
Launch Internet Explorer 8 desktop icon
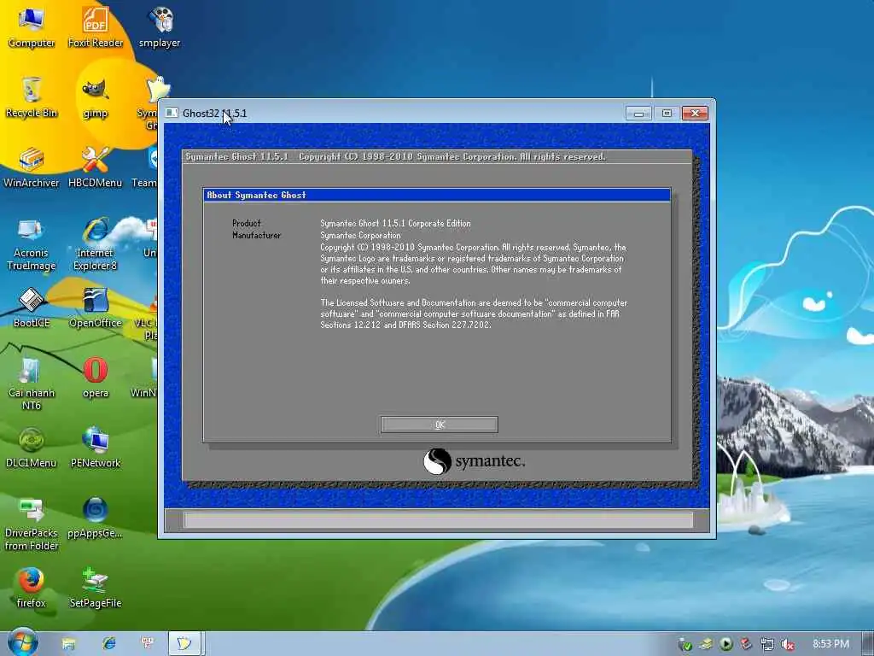tap(96, 244)
